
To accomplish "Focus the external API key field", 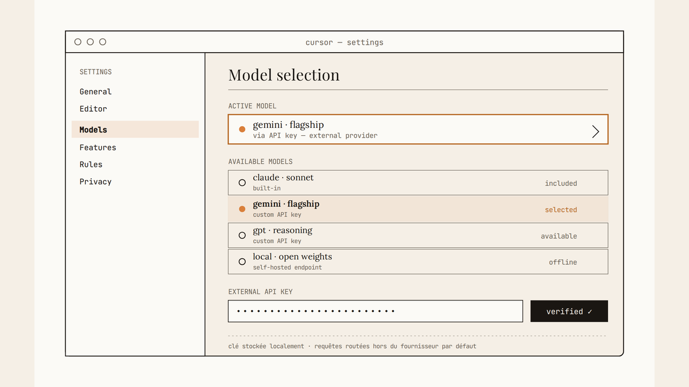I will [x=376, y=311].
